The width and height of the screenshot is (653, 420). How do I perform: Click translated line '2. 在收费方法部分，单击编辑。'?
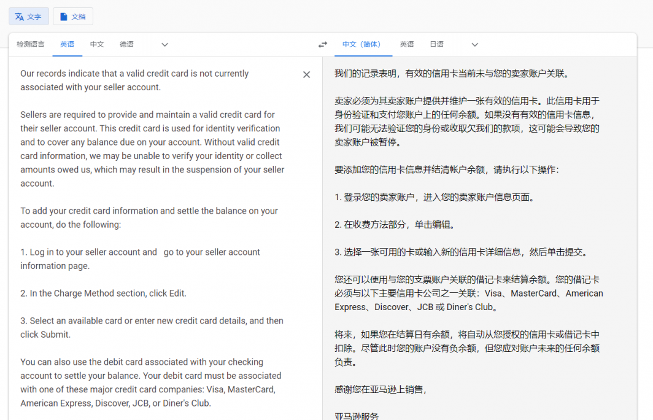click(396, 225)
